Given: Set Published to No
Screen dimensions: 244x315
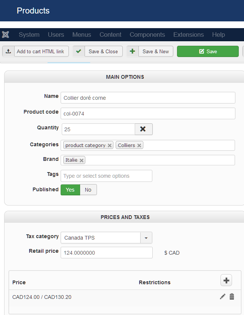Looking at the screenshot, I should [x=88, y=190].
